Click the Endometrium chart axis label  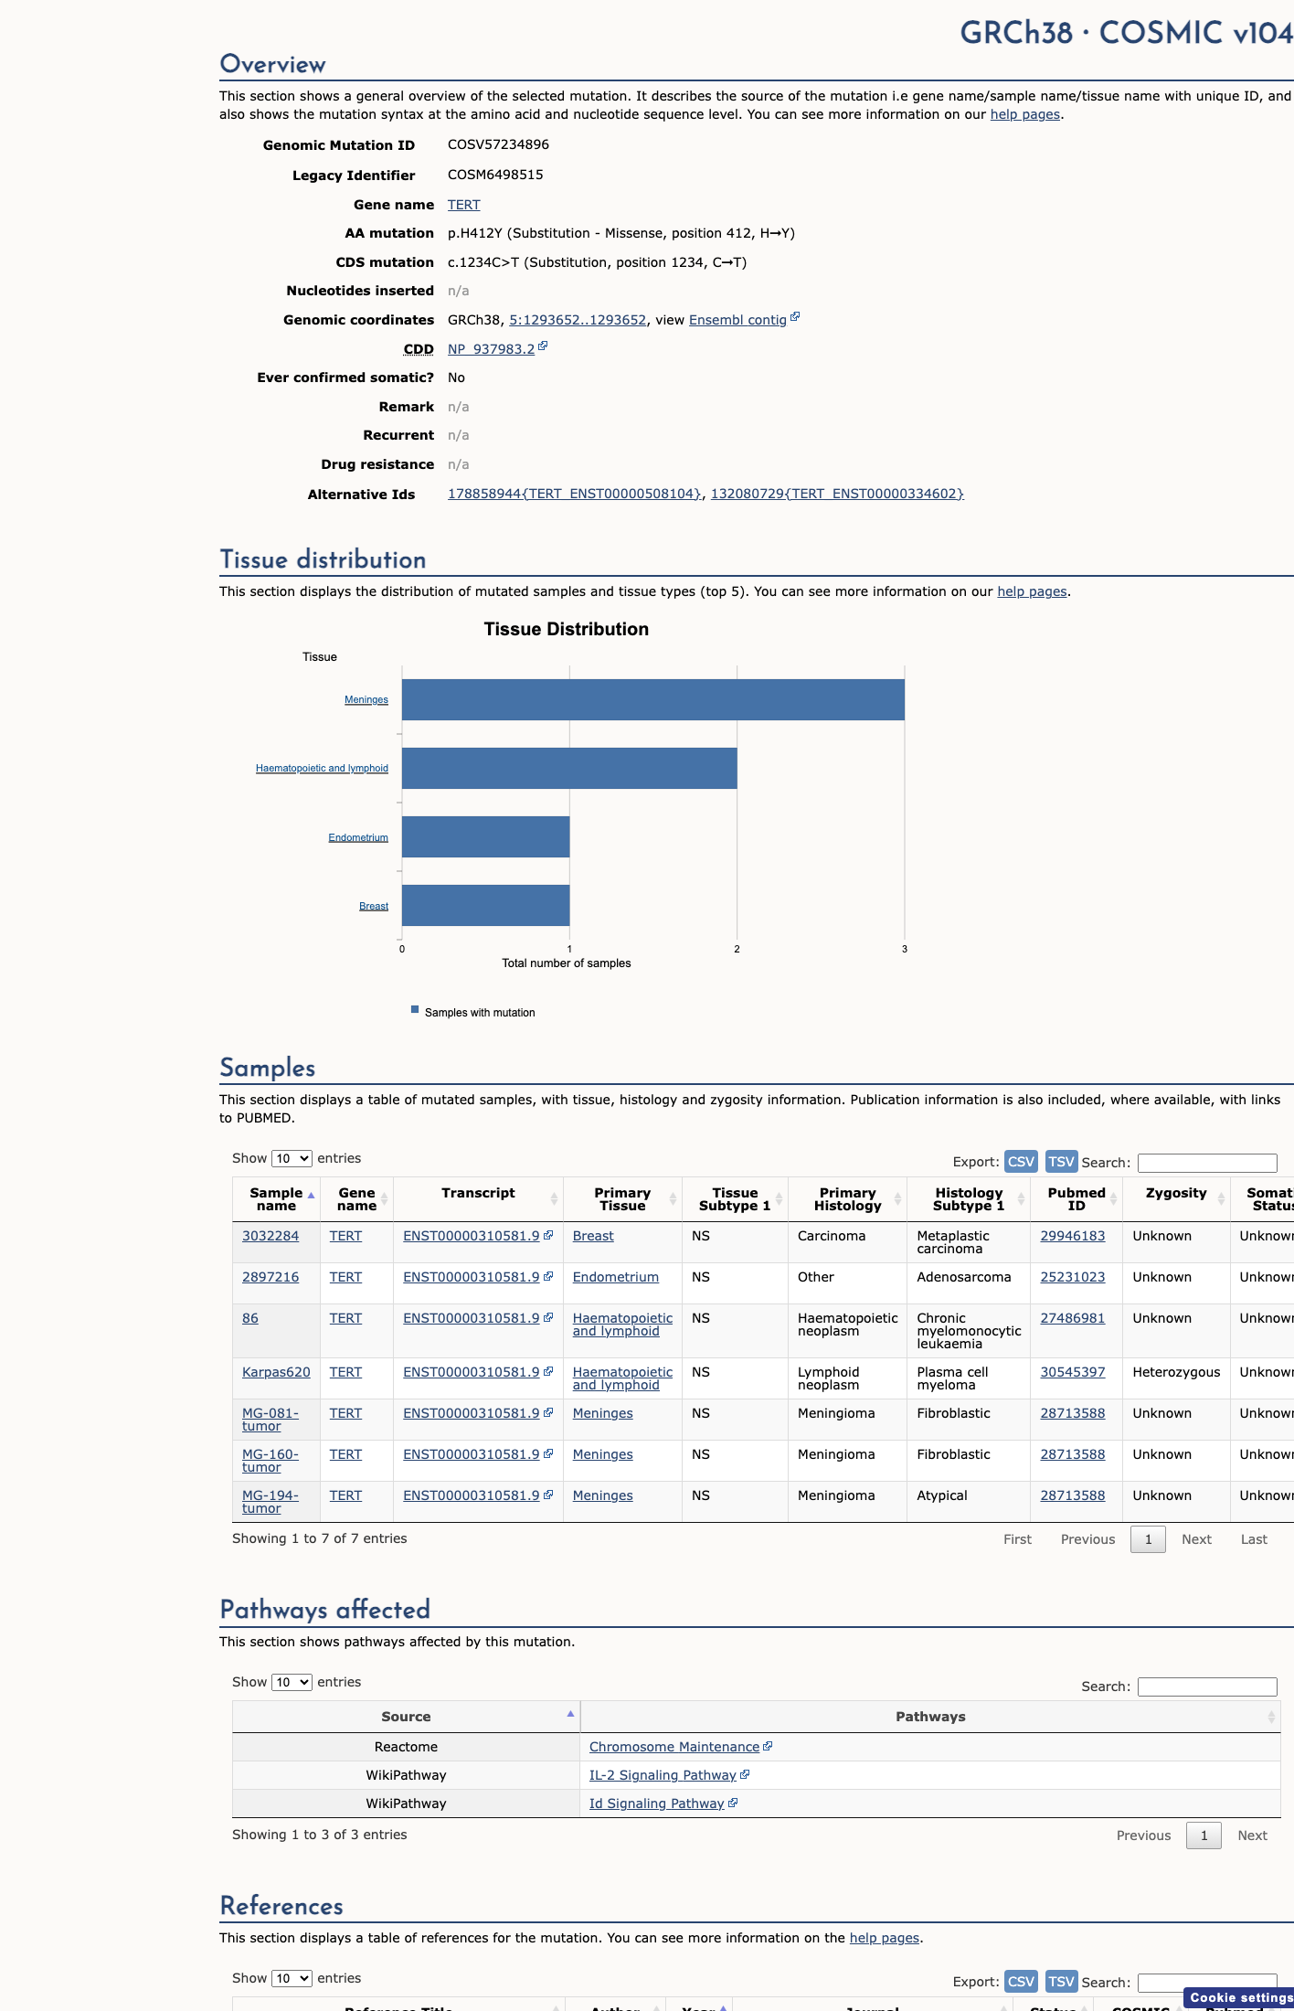point(358,837)
